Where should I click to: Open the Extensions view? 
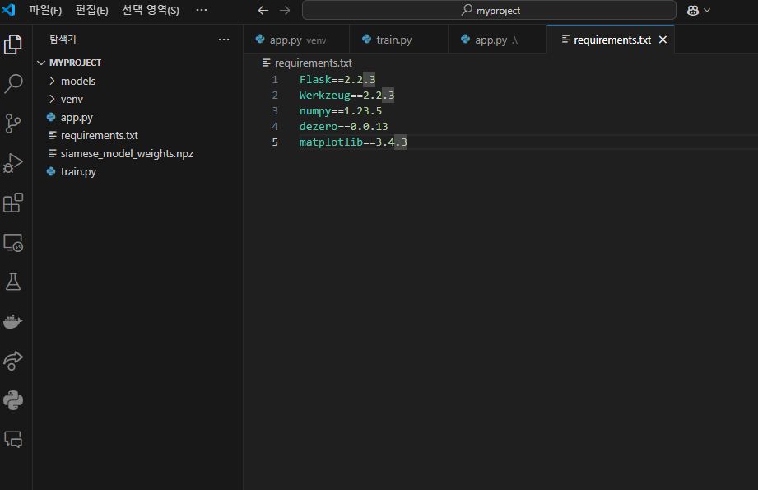point(13,203)
